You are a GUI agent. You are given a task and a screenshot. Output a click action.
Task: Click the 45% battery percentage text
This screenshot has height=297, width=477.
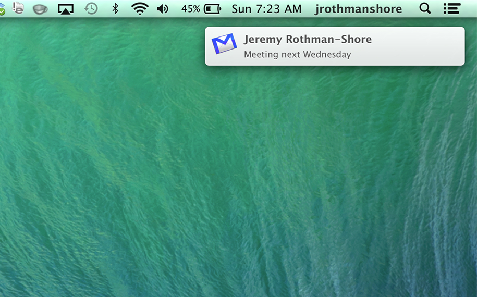190,9
